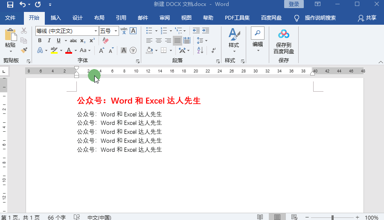This screenshot has width=384, height=220.
Task: Expand the Quick Access Toolbar customize arrow
Action: click(50, 4)
